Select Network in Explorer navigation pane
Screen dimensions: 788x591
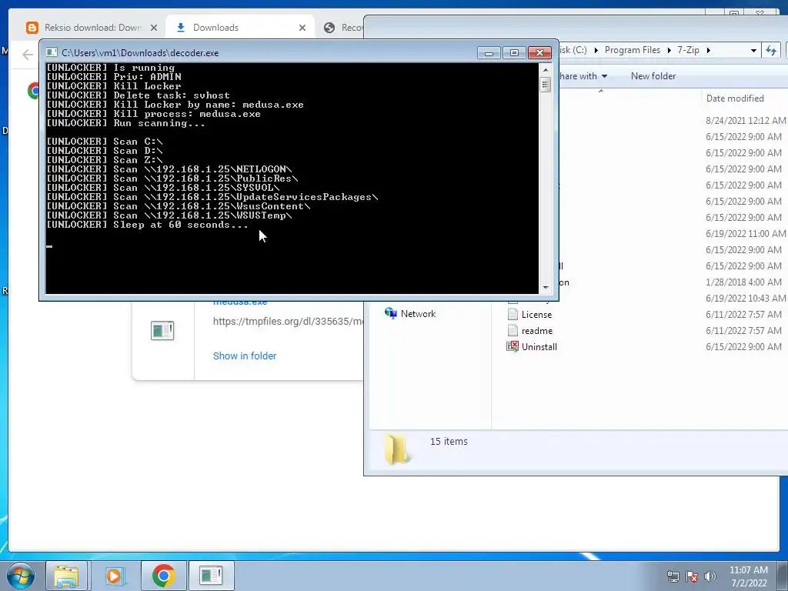[x=418, y=314]
